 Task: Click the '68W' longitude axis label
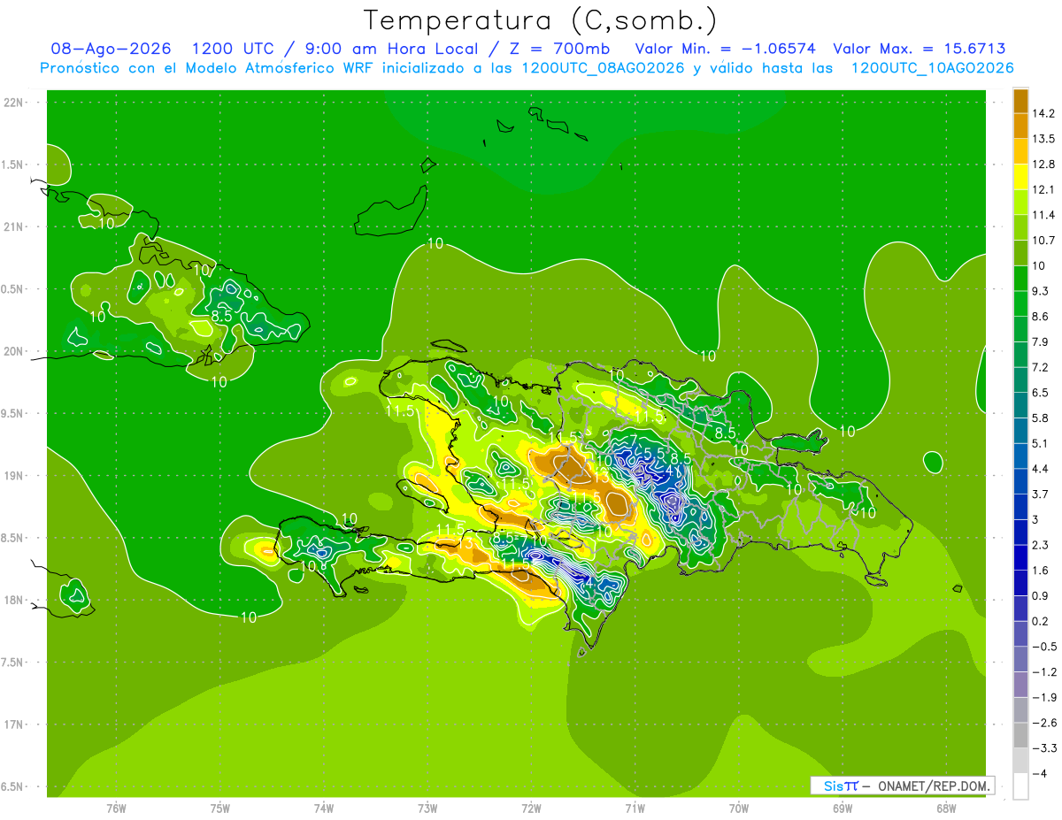point(946,808)
